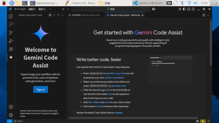This screenshot has height=123, width=219.
Task: Go forward with the navigation arrow
Action: tap(68, 9)
